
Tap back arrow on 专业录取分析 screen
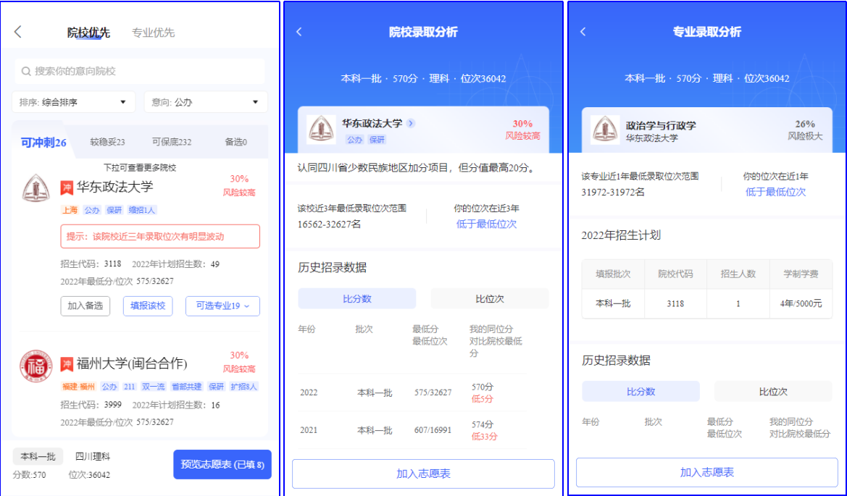coord(583,32)
